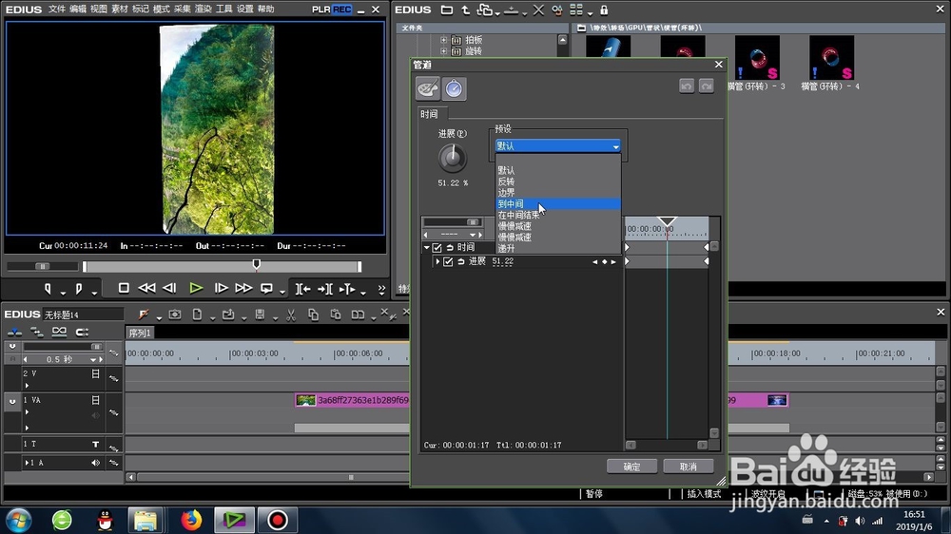Mute audio track 1 A speaker
951x534 pixels.
pyautogui.click(x=95, y=463)
